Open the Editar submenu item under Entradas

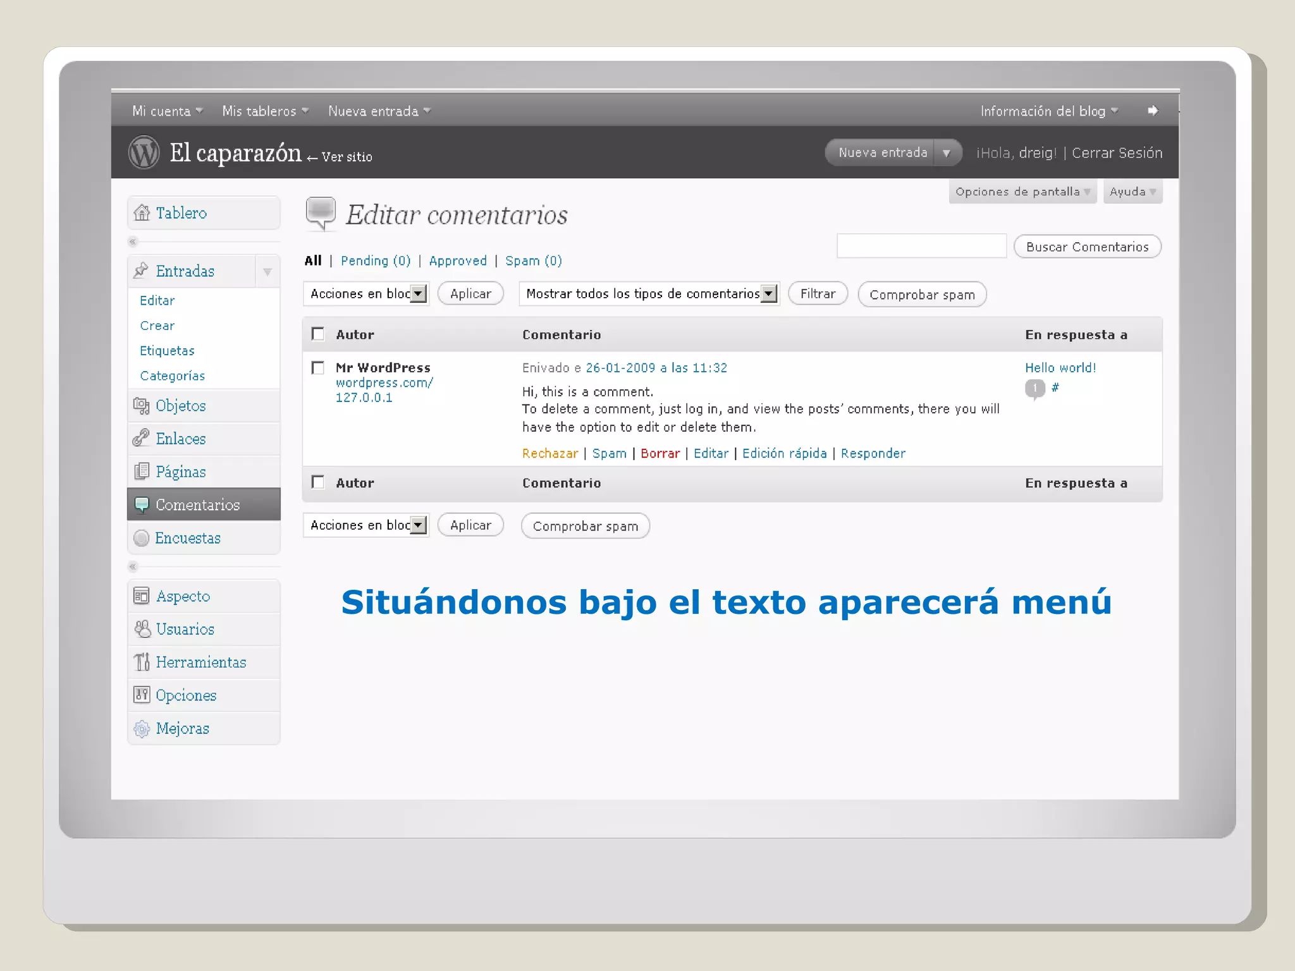coord(157,300)
